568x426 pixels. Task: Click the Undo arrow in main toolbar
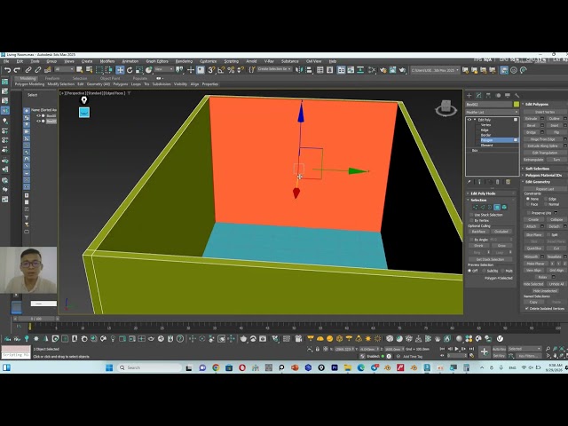pyautogui.click(x=7, y=70)
